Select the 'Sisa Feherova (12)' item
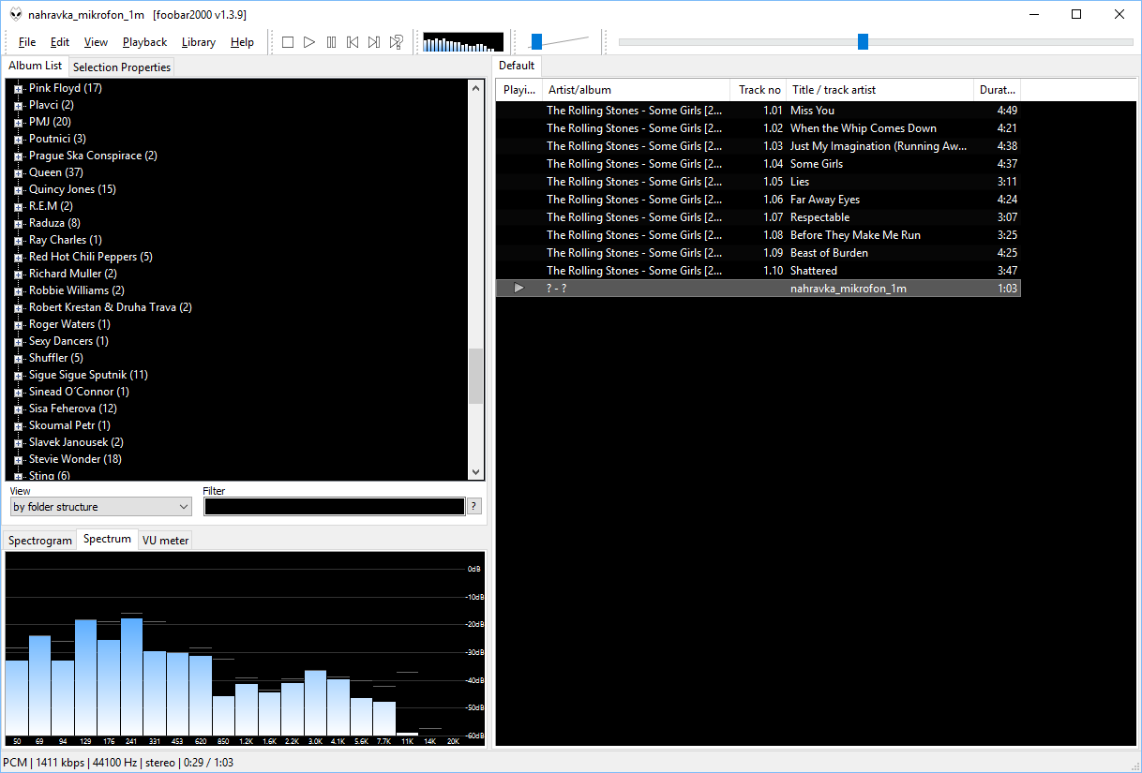This screenshot has width=1142, height=773. tap(73, 409)
